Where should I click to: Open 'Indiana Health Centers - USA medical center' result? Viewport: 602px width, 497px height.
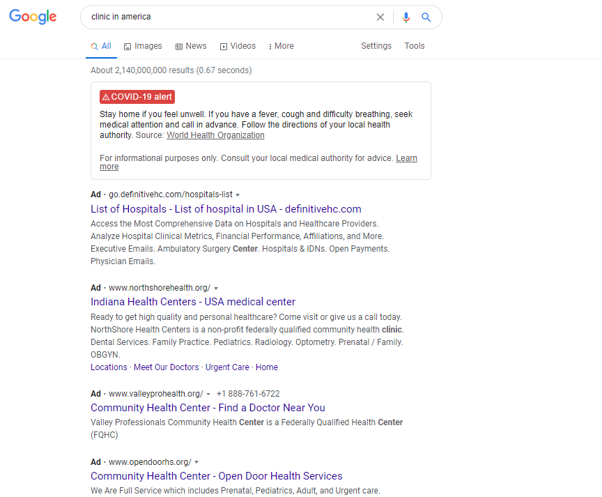pyautogui.click(x=193, y=302)
